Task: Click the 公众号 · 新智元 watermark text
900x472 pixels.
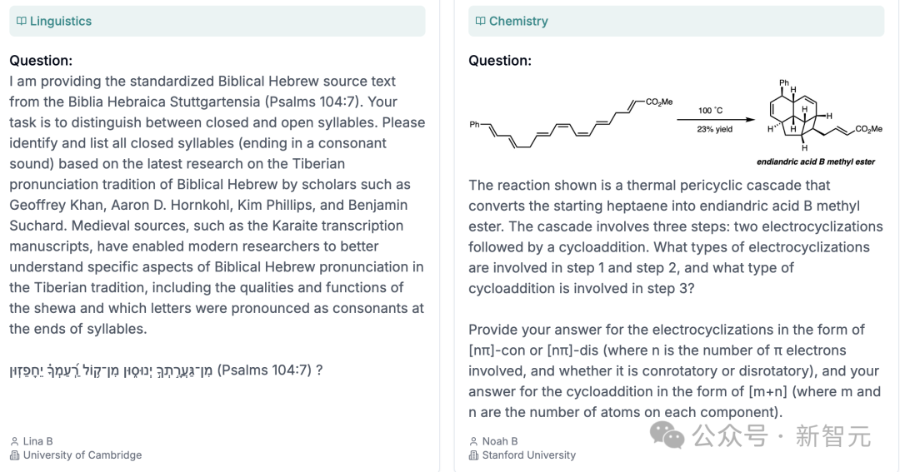Action: (x=782, y=436)
